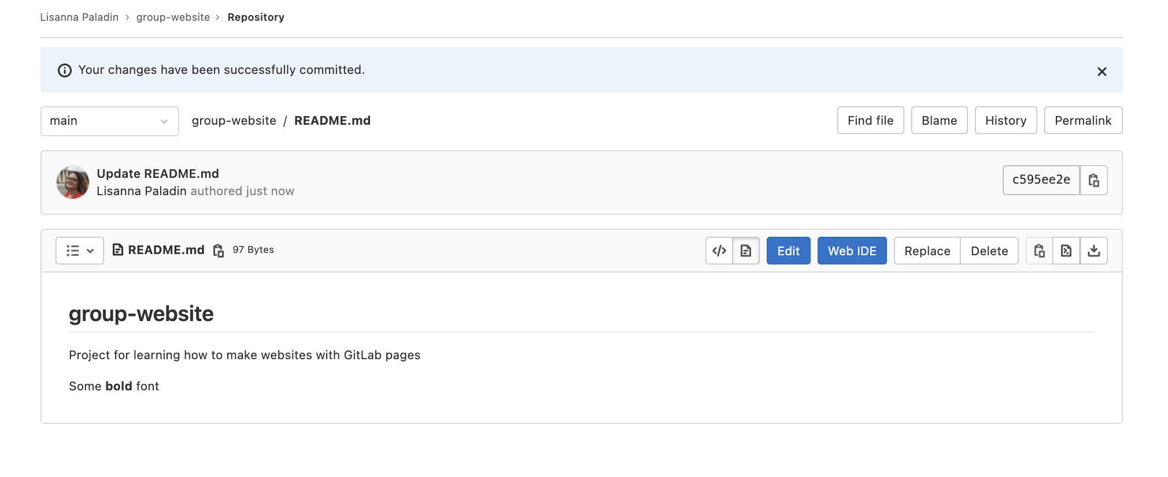Open the file History
This screenshot has width=1168, height=477.
[x=1006, y=120]
